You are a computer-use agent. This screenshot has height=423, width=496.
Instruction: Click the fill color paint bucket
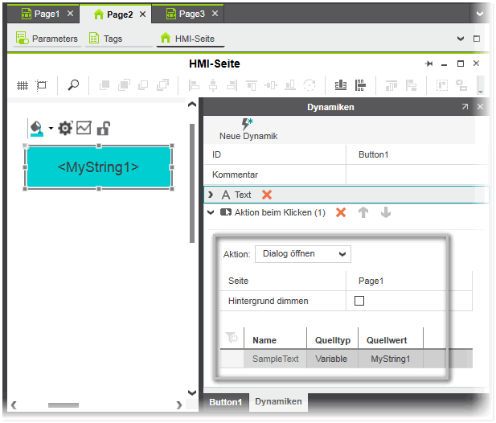coord(36,128)
